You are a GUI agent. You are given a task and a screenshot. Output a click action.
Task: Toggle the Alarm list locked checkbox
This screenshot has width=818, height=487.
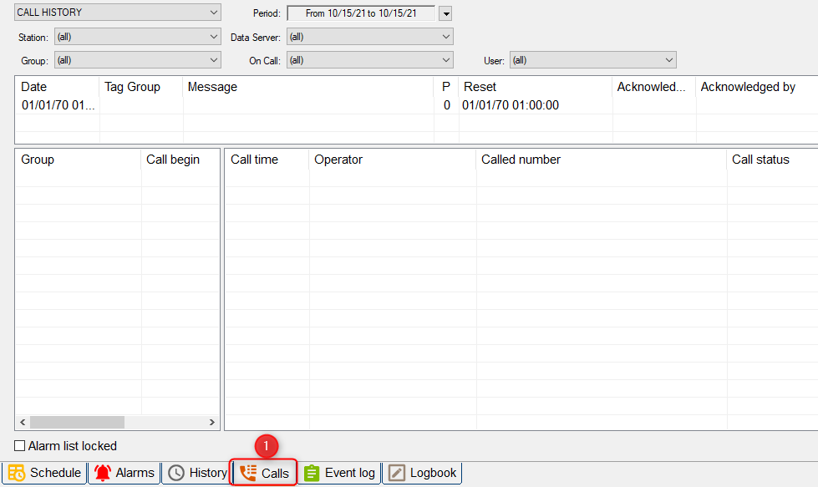click(x=20, y=446)
